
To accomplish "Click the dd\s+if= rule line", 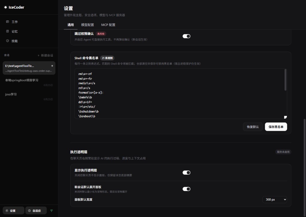I will (x=85, y=102).
